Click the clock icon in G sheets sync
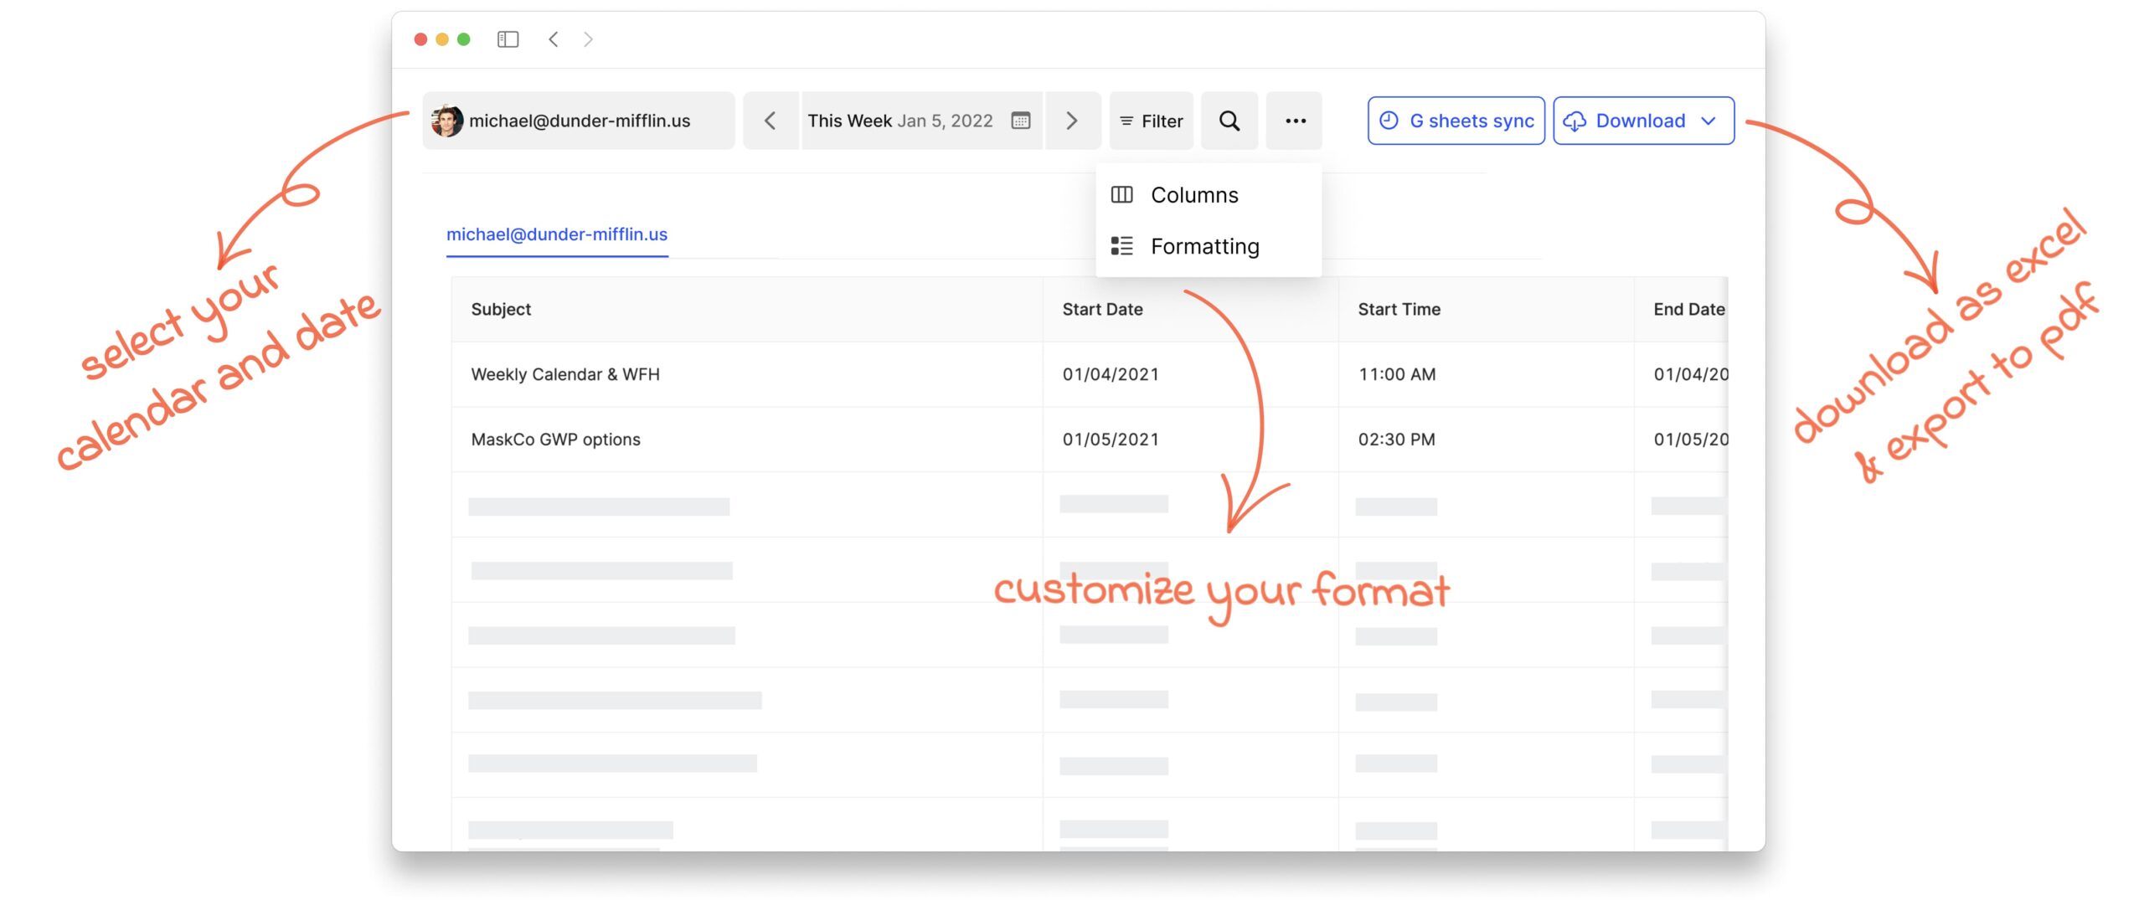 click(1389, 121)
